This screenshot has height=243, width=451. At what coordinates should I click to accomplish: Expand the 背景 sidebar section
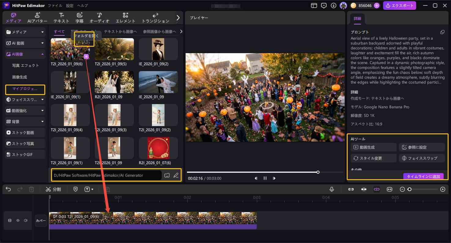click(x=25, y=121)
